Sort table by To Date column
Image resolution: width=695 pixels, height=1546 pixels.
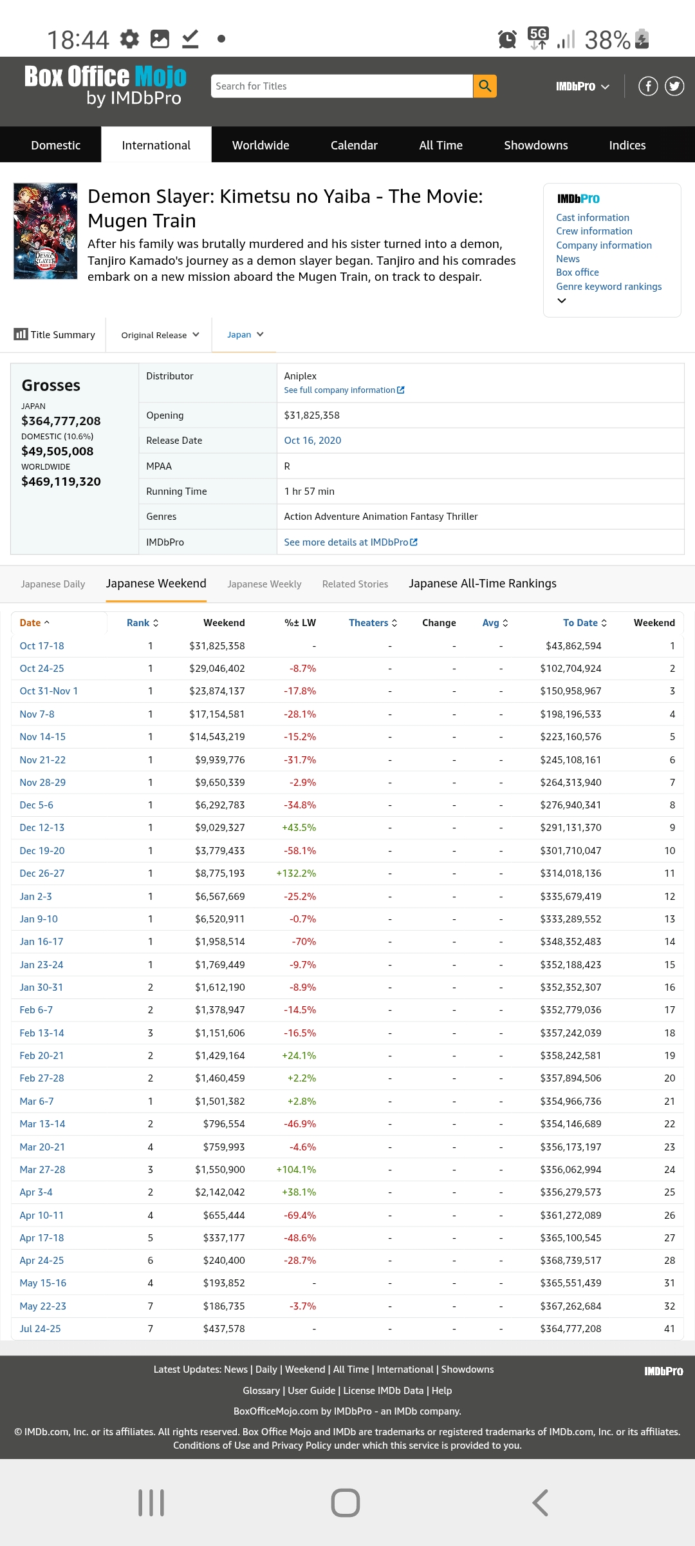tap(585, 623)
